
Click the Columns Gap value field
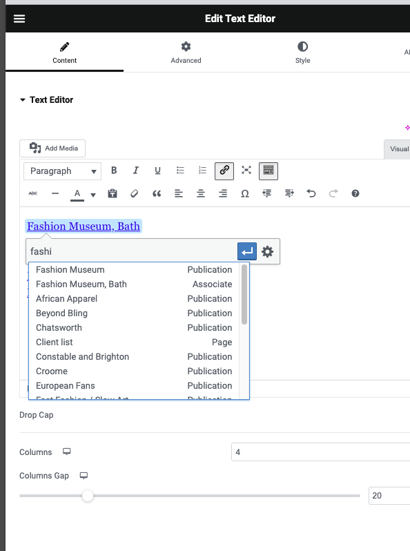tap(389, 496)
